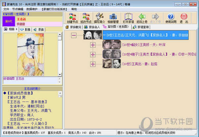Image resolution: width=199 pixels, height=137 pixels.
Task: Switch to the 家族概况 tab
Action: pyautogui.click(x=73, y=27)
